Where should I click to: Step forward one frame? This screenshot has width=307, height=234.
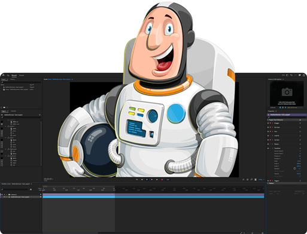(x=157, y=180)
